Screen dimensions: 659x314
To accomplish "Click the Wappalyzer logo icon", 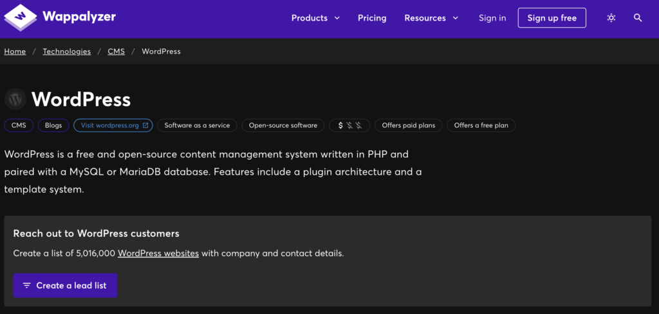I will coord(21,17).
